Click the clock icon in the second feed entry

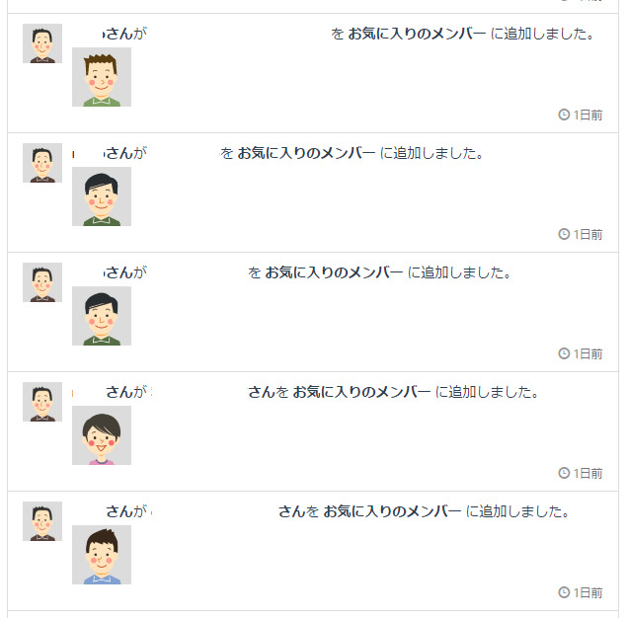coord(564,234)
